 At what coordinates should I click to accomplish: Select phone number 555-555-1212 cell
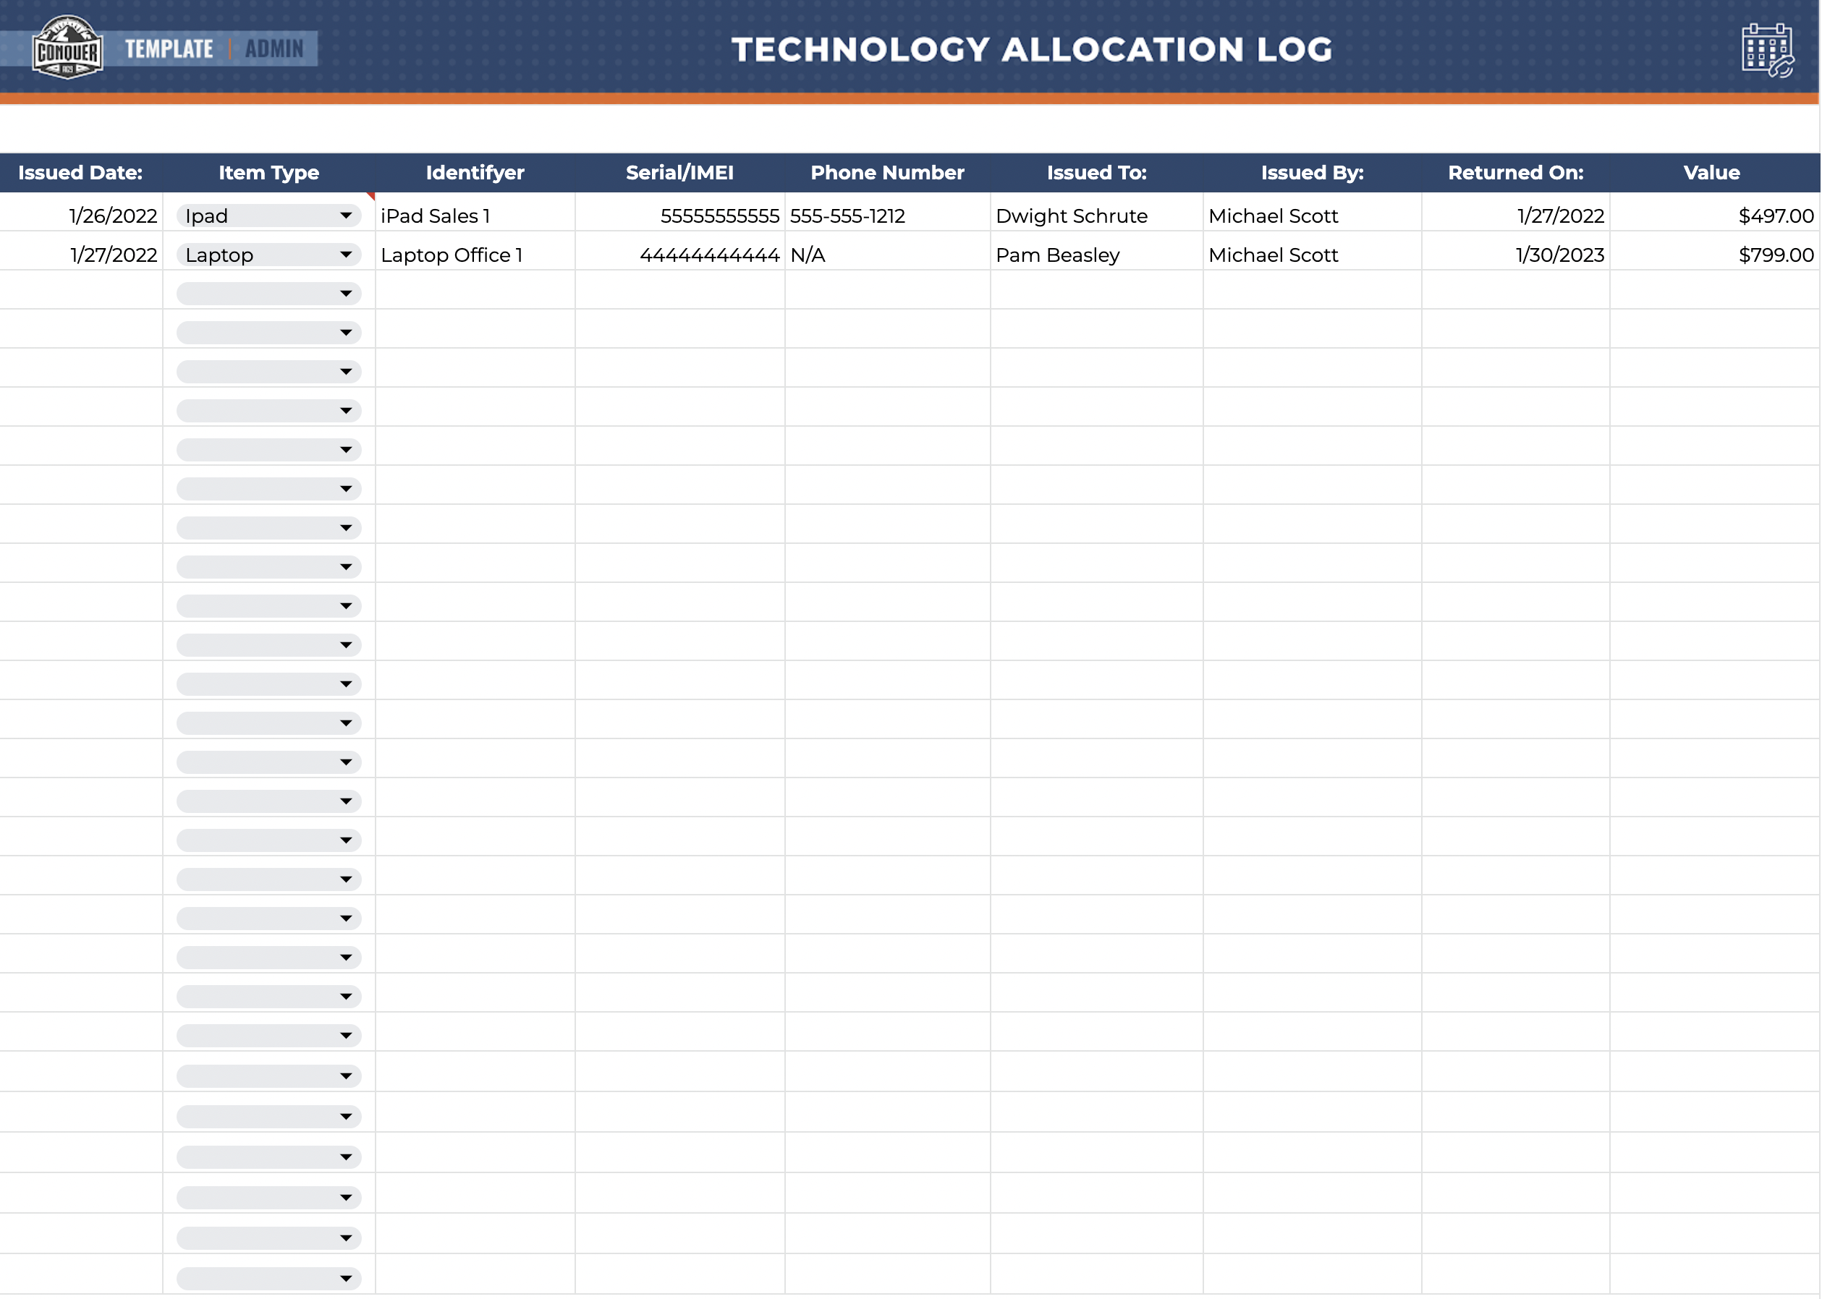pos(887,213)
